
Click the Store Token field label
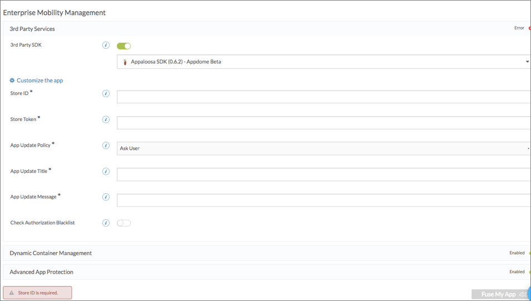pos(23,119)
